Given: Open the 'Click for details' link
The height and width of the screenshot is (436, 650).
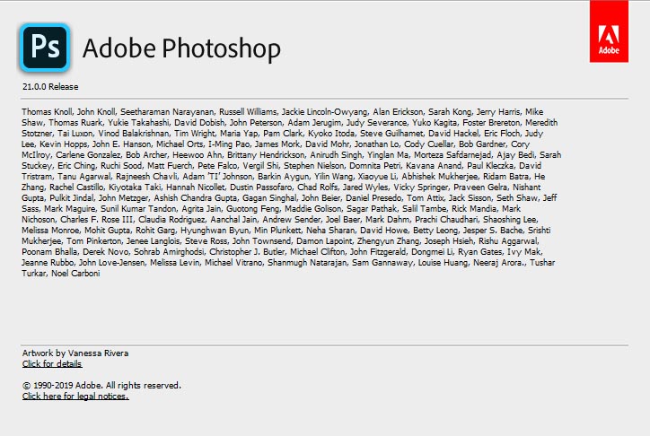Looking at the screenshot, I should [x=52, y=364].
